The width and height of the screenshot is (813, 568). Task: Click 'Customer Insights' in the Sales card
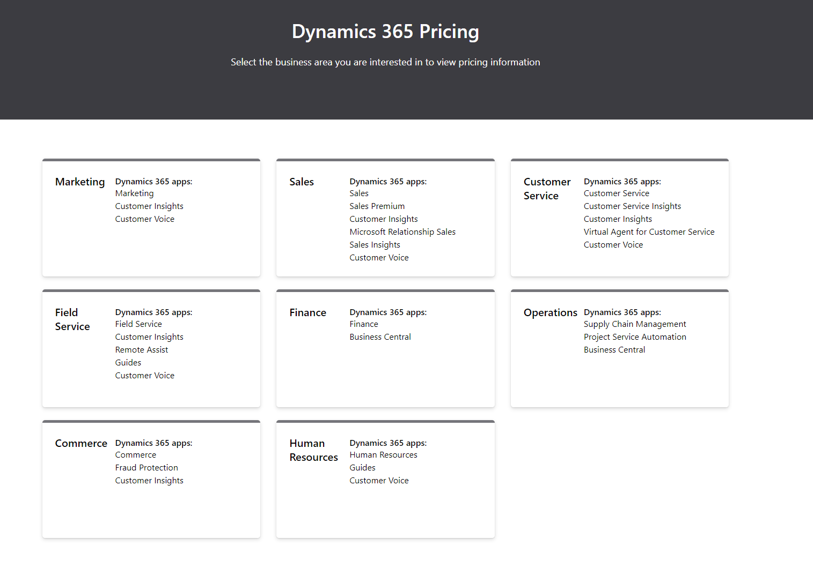point(384,219)
